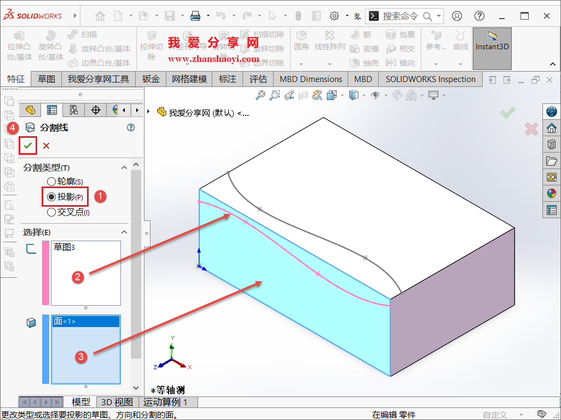Open Design Library pane icon

coord(552,144)
